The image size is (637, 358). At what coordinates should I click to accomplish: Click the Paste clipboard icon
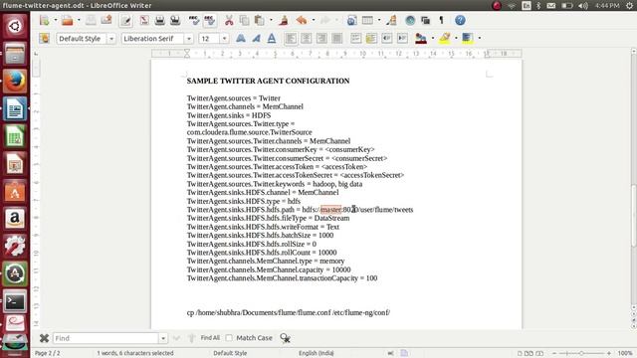tap(259, 20)
